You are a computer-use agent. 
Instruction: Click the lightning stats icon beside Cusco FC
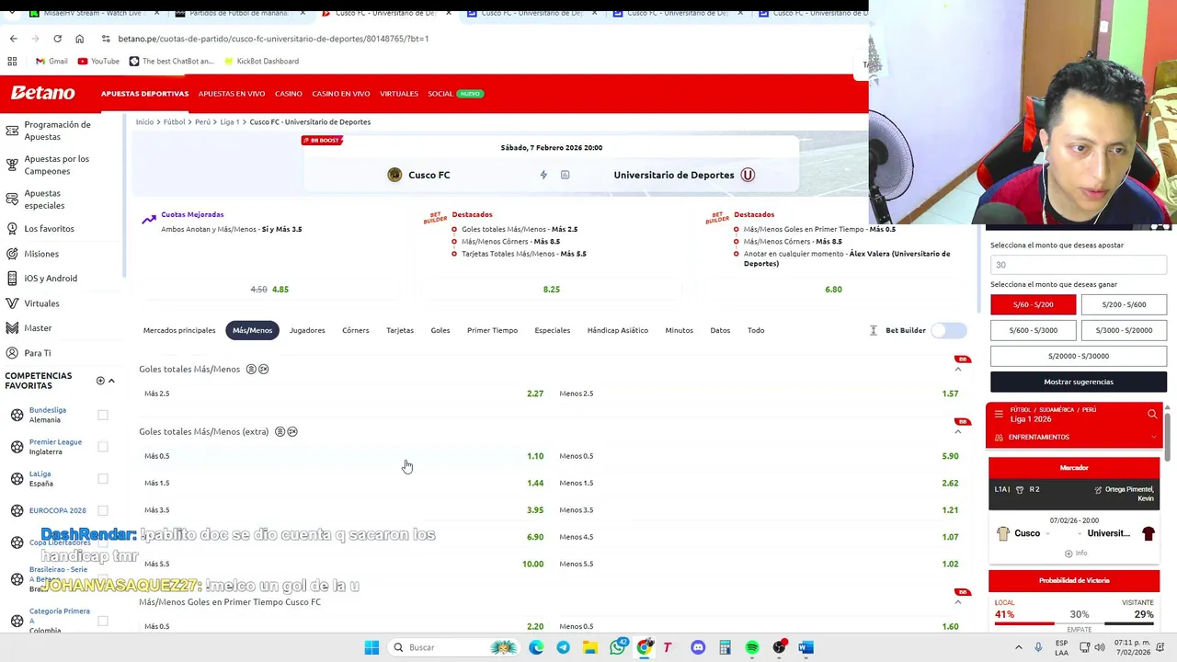click(543, 175)
